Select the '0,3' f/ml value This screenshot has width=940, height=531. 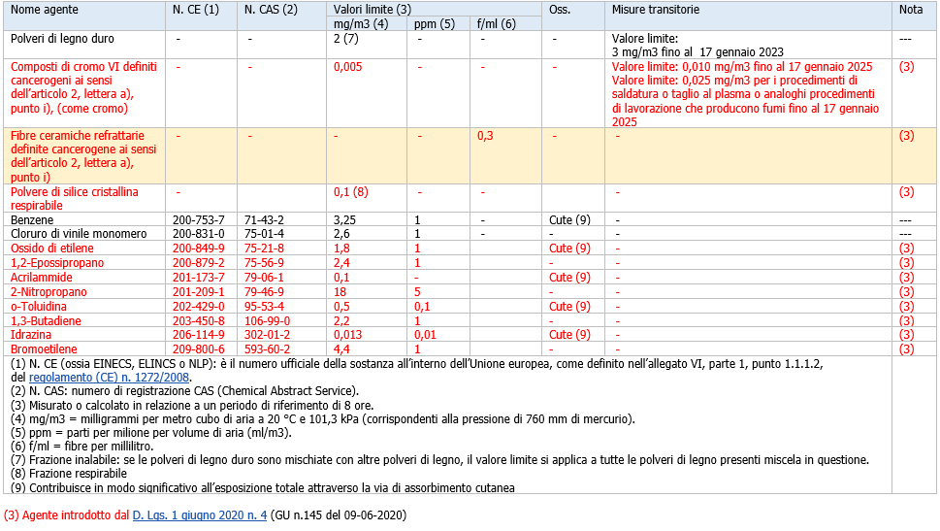tap(485, 136)
